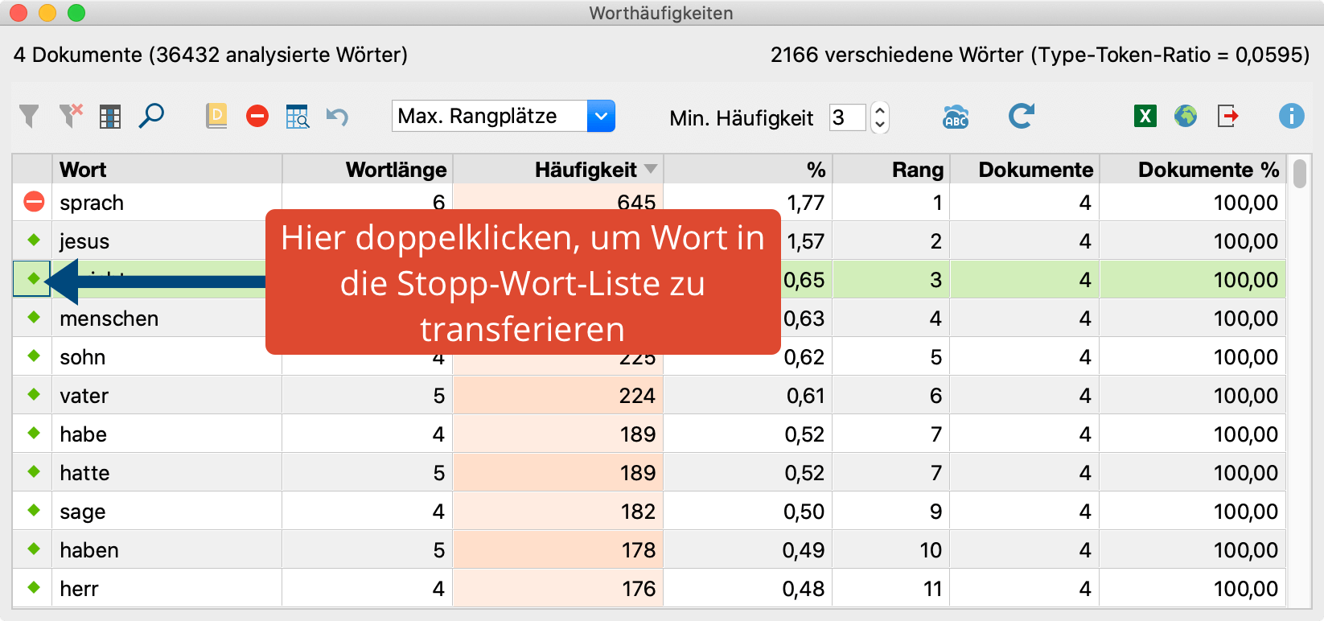Click green diamond beside sage
The height and width of the screenshot is (621, 1324).
pyautogui.click(x=34, y=510)
